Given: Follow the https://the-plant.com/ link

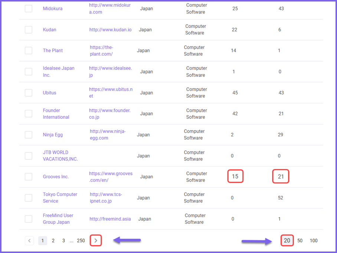Looking at the screenshot, I should click(x=101, y=51).
